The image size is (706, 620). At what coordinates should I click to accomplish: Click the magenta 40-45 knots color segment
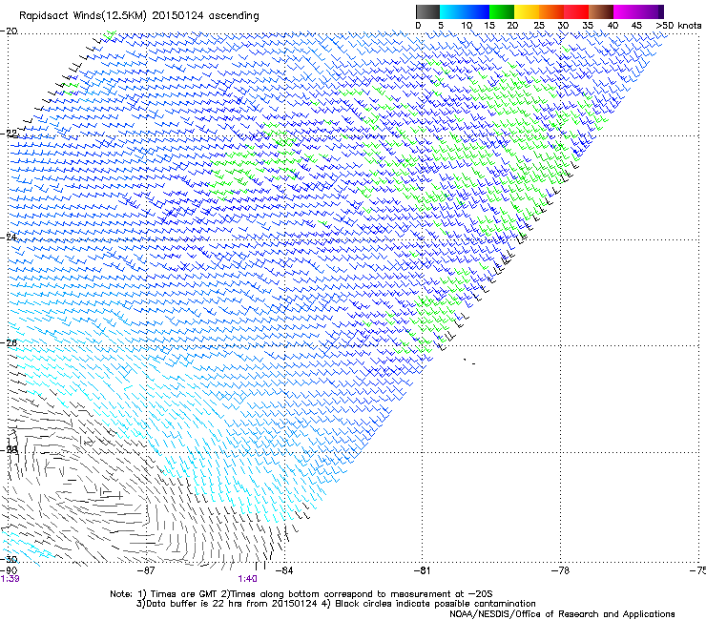coord(626,11)
